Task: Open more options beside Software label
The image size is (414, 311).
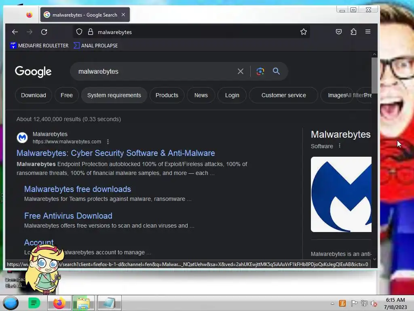Action: 340,146
